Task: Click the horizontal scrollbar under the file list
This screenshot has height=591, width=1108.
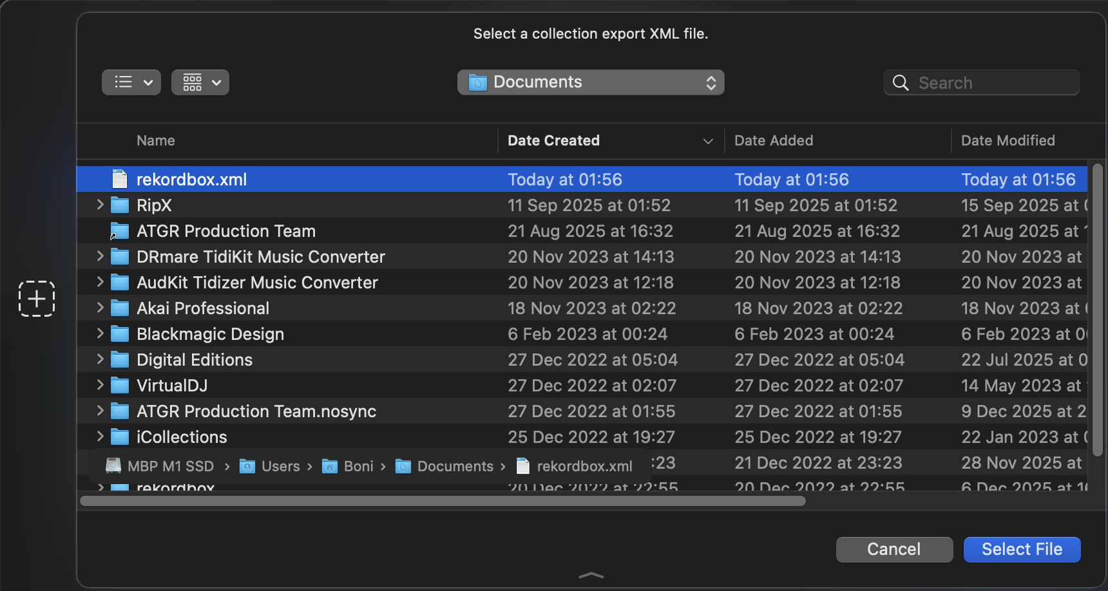Action: [443, 501]
